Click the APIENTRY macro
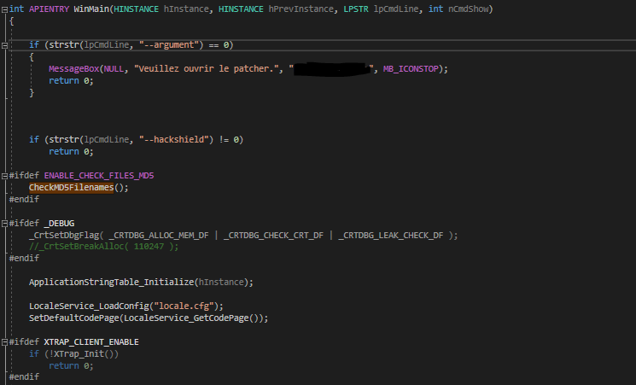The height and width of the screenshot is (385, 636). 49,9
